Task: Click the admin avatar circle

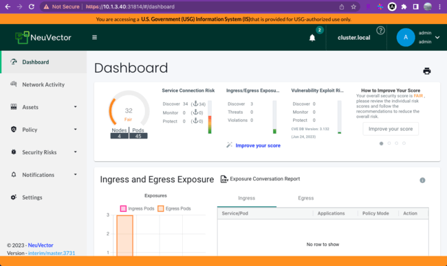Action: 405,38
